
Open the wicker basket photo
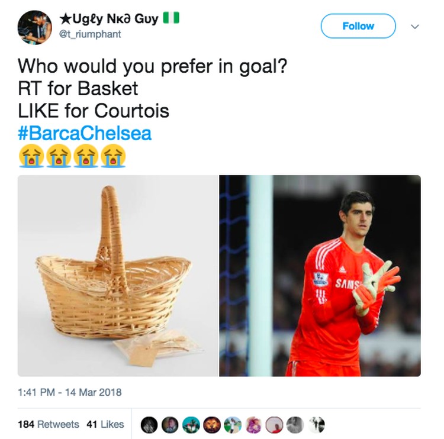pyautogui.click(x=118, y=276)
